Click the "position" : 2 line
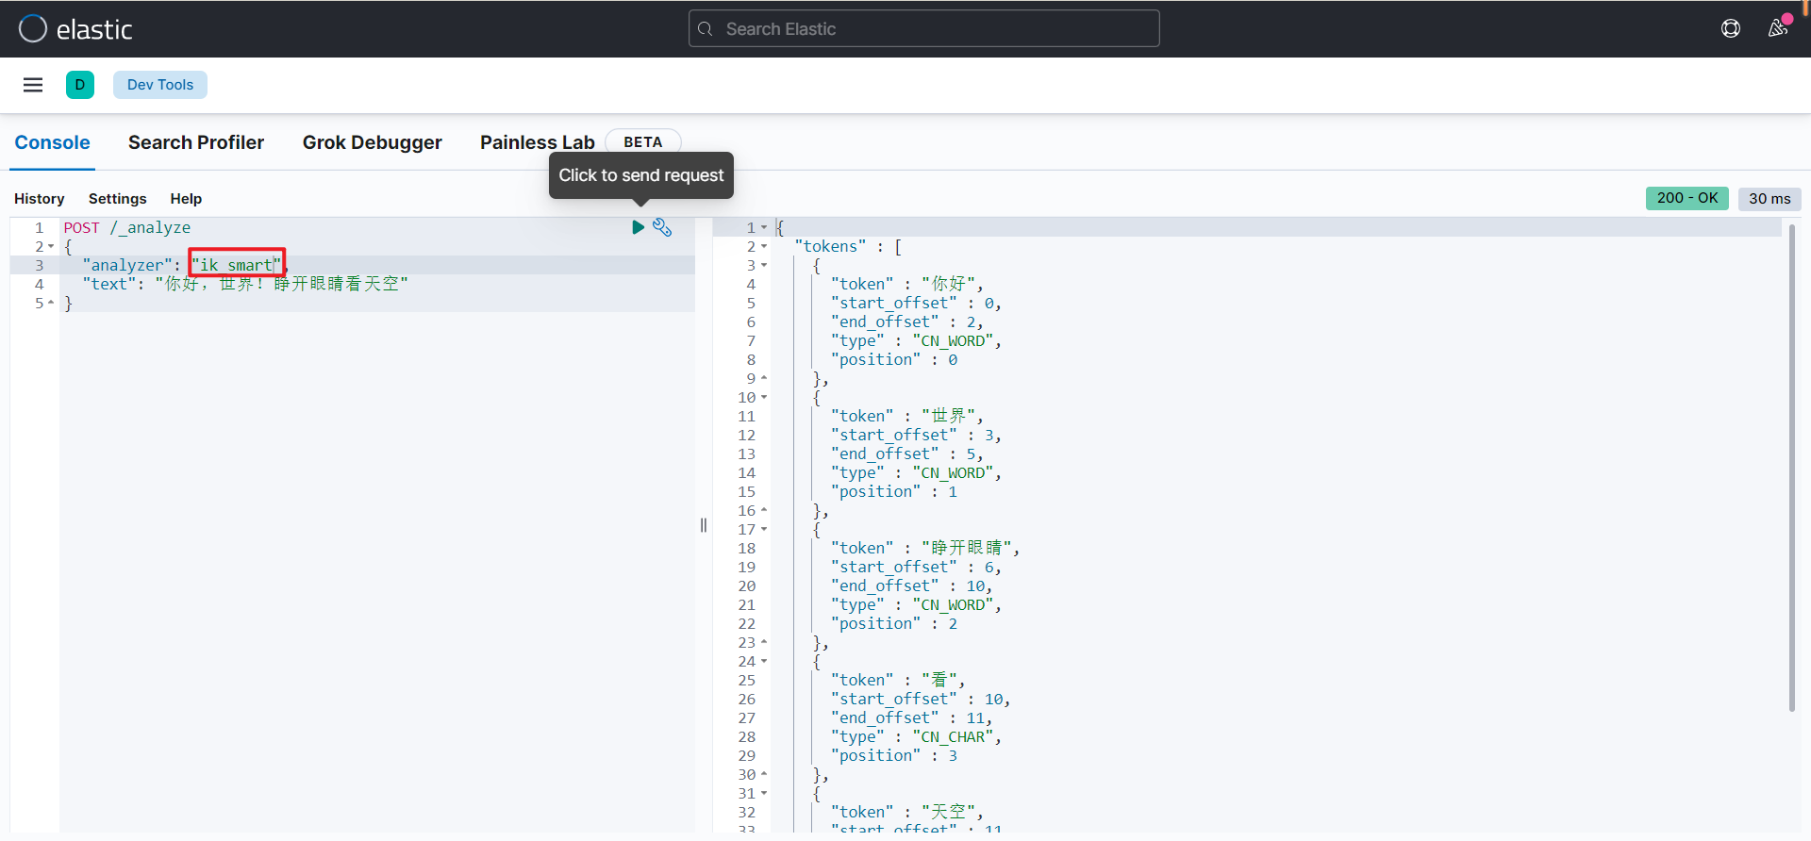The height and width of the screenshot is (841, 1811). (x=894, y=623)
